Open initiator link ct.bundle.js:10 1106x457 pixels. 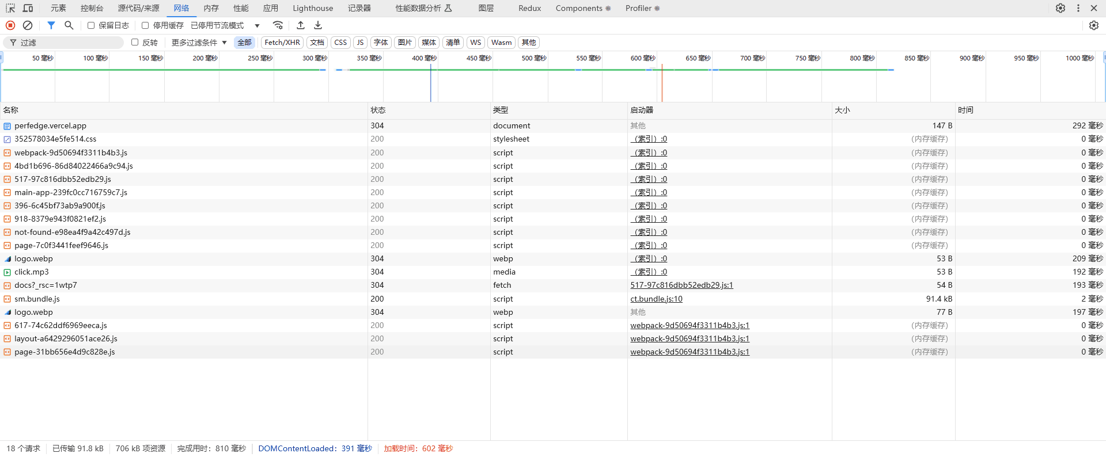[x=656, y=299]
